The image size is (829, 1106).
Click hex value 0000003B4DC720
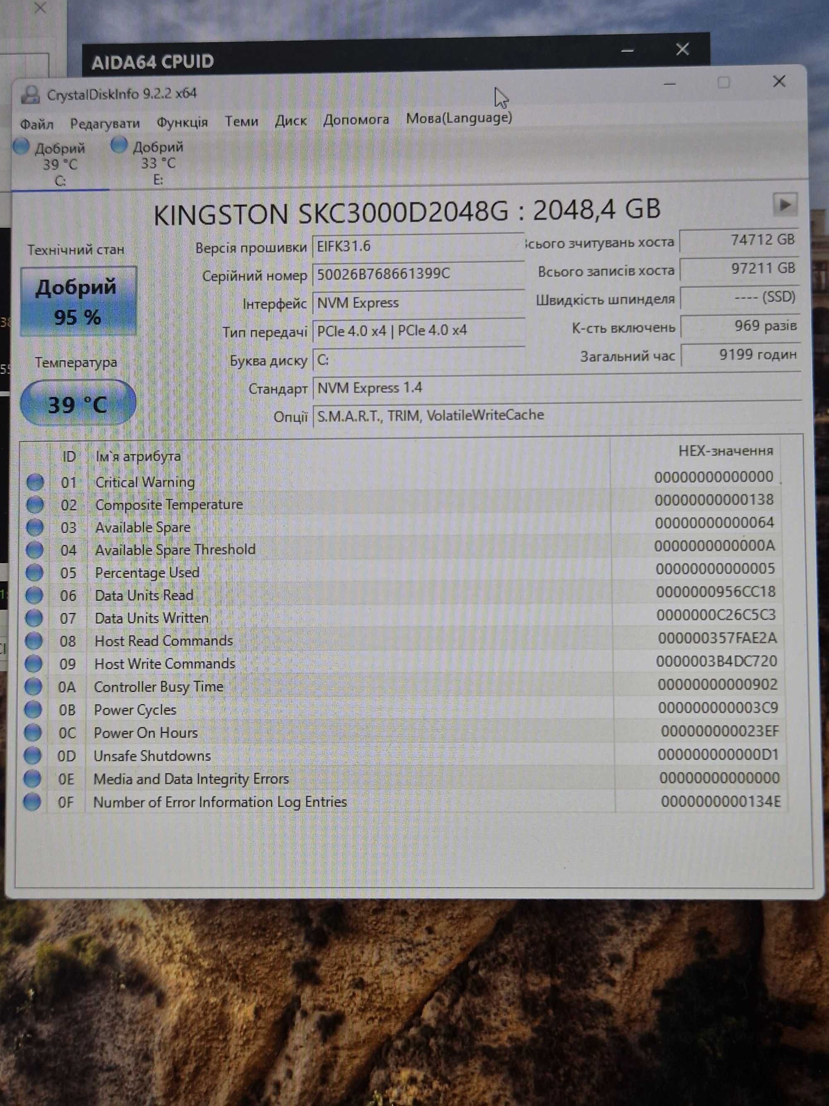click(x=717, y=661)
